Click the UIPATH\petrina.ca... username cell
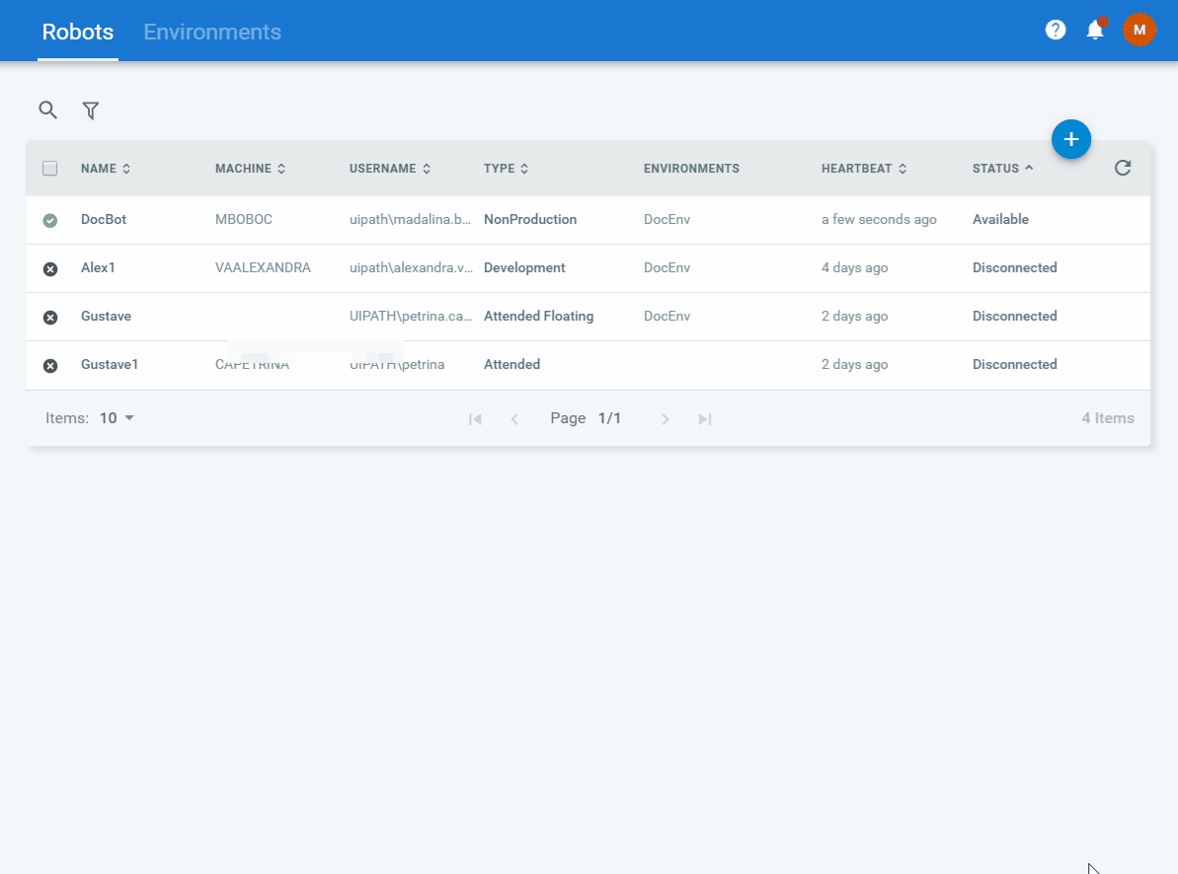The width and height of the screenshot is (1178, 874). [x=411, y=316]
